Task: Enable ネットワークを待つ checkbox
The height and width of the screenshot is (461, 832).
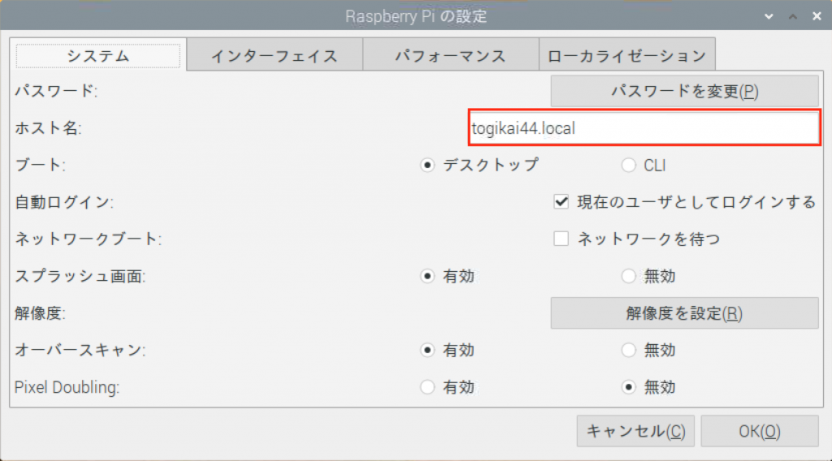Action: coord(561,239)
